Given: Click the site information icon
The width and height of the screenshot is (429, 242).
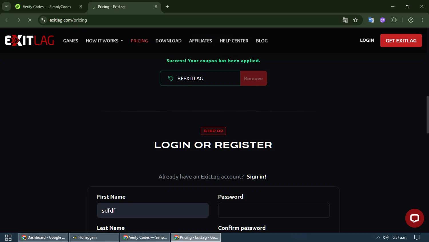Looking at the screenshot, I should (x=43, y=20).
